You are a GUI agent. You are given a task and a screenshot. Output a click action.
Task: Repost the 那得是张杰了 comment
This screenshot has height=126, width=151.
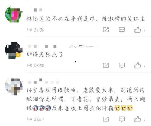[x=106, y=65]
